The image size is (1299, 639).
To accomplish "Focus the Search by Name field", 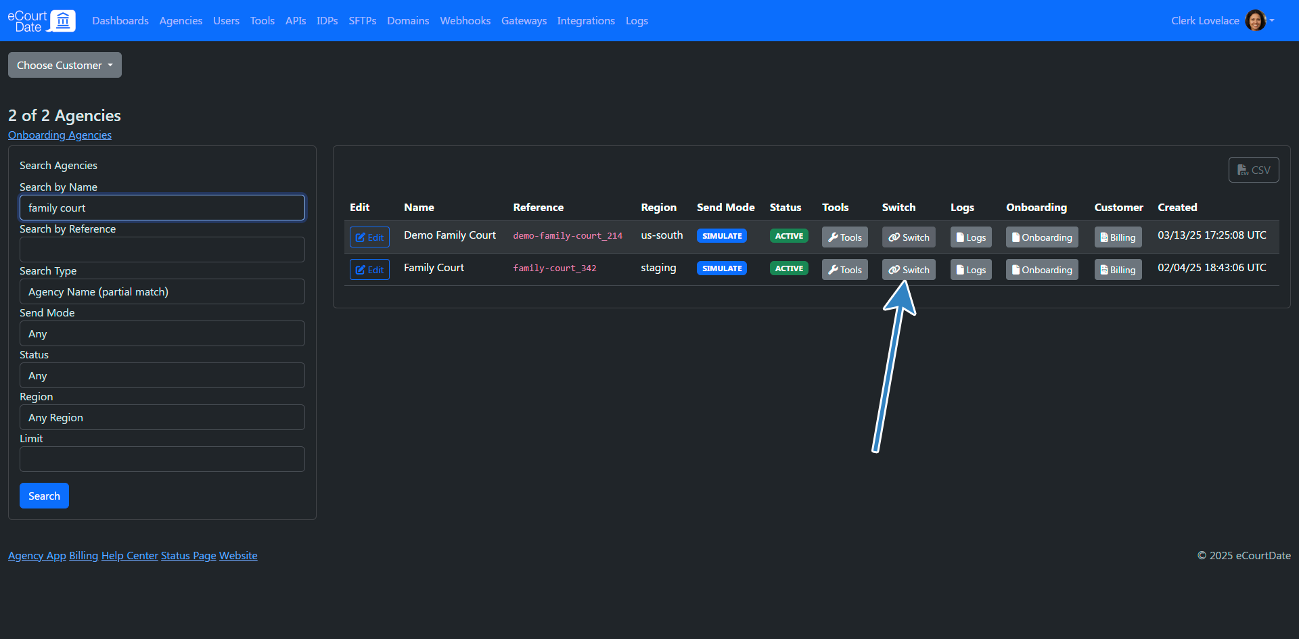I will point(162,208).
